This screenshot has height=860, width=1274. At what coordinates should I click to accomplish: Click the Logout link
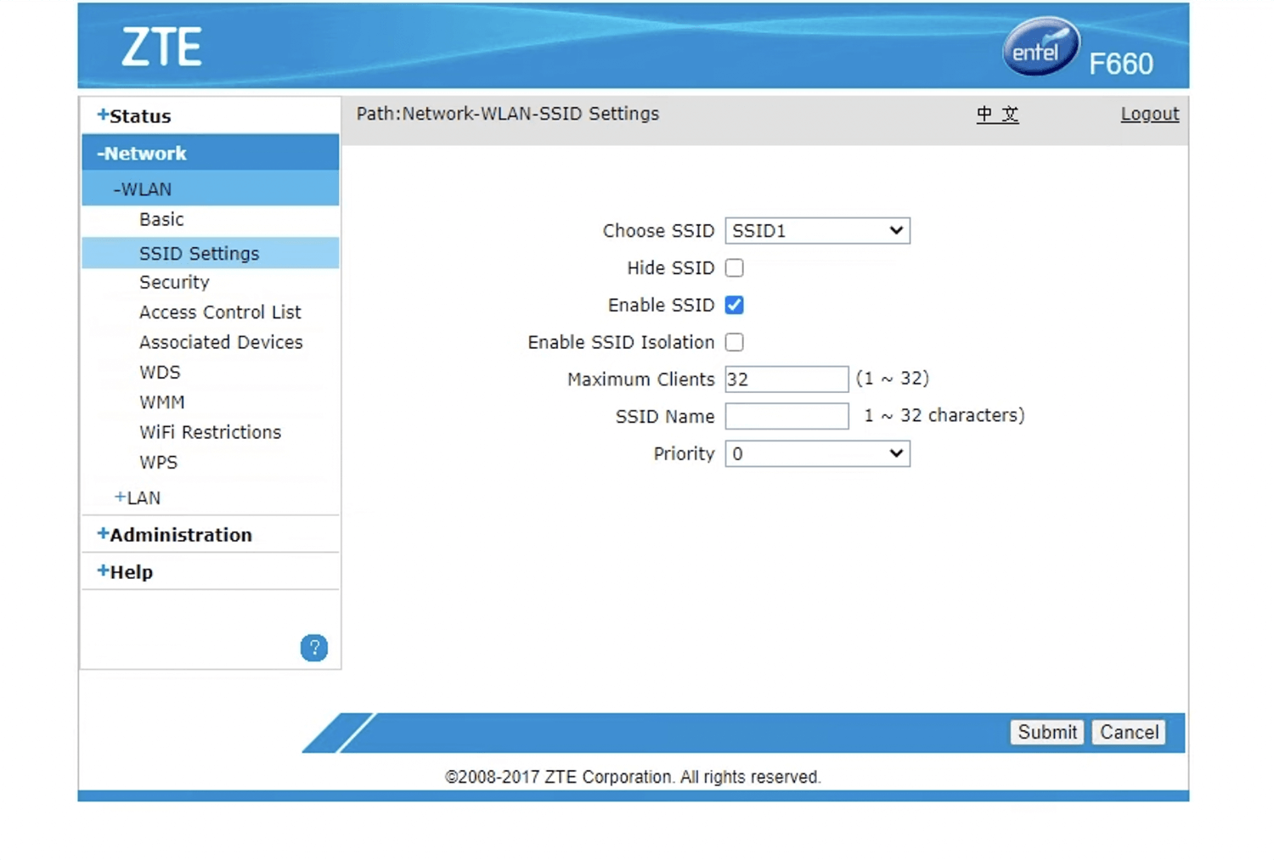(1149, 114)
